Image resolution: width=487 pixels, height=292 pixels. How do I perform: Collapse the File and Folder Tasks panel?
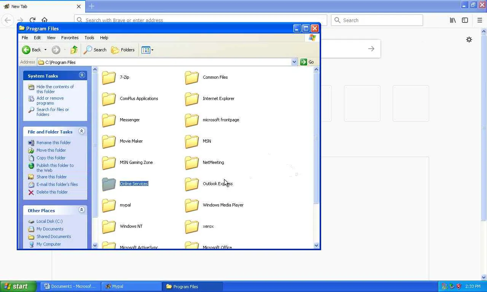click(82, 131)
